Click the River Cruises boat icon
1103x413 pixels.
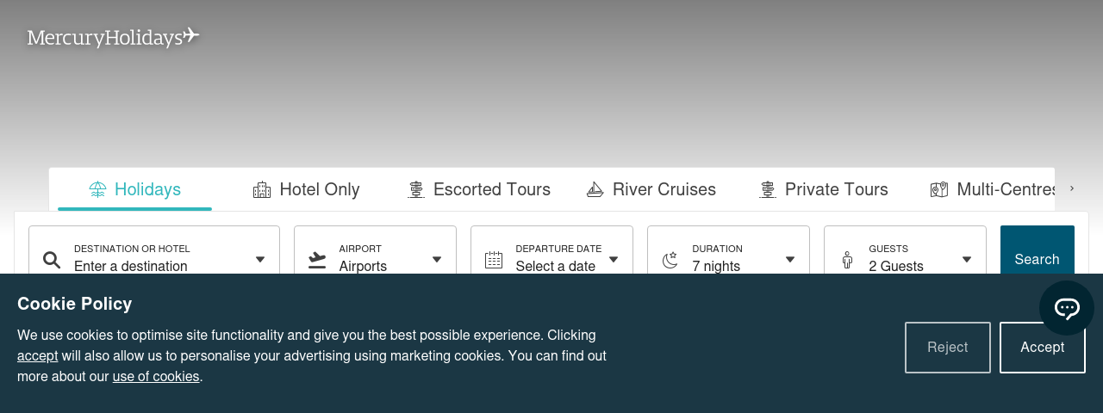pos(595,189)
